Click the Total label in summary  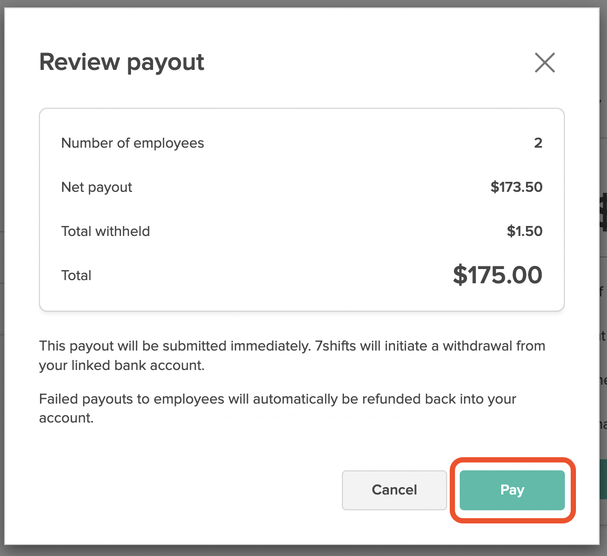point(76,275)
